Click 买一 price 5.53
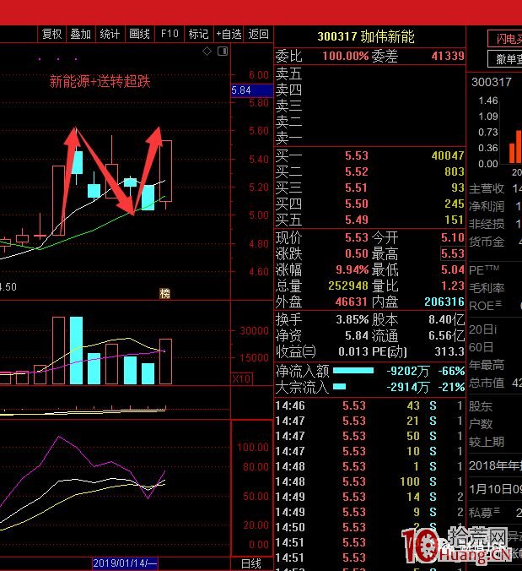The height and width of the screenshot is (571, 522). [356, 155]
